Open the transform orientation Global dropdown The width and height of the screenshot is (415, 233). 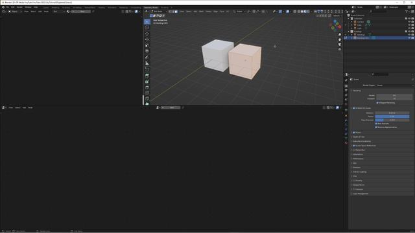pos(239,12)
